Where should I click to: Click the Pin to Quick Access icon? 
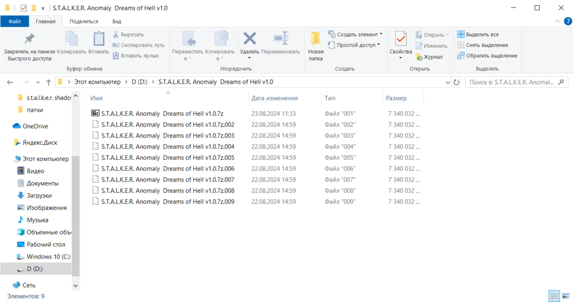pos(29,39)
